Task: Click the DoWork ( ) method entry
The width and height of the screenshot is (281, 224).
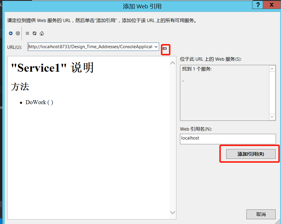Action: pyautogui.click(x=39, y=102)
